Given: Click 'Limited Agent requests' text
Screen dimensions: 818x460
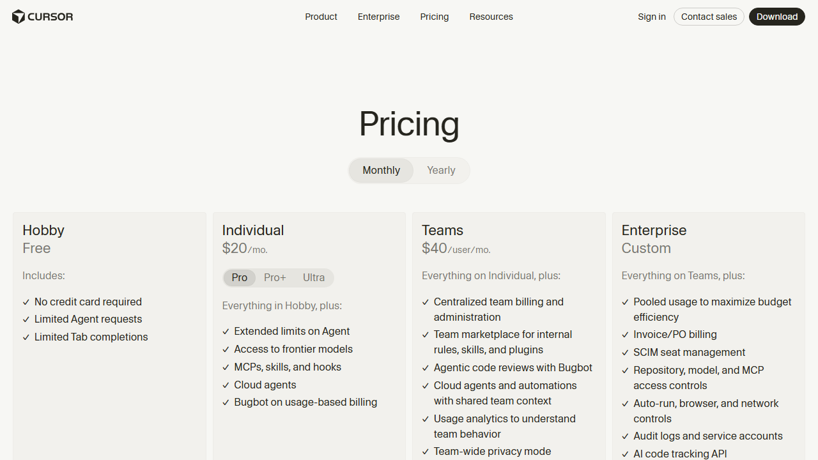Looking at the screenshot, I should point(88,319).
